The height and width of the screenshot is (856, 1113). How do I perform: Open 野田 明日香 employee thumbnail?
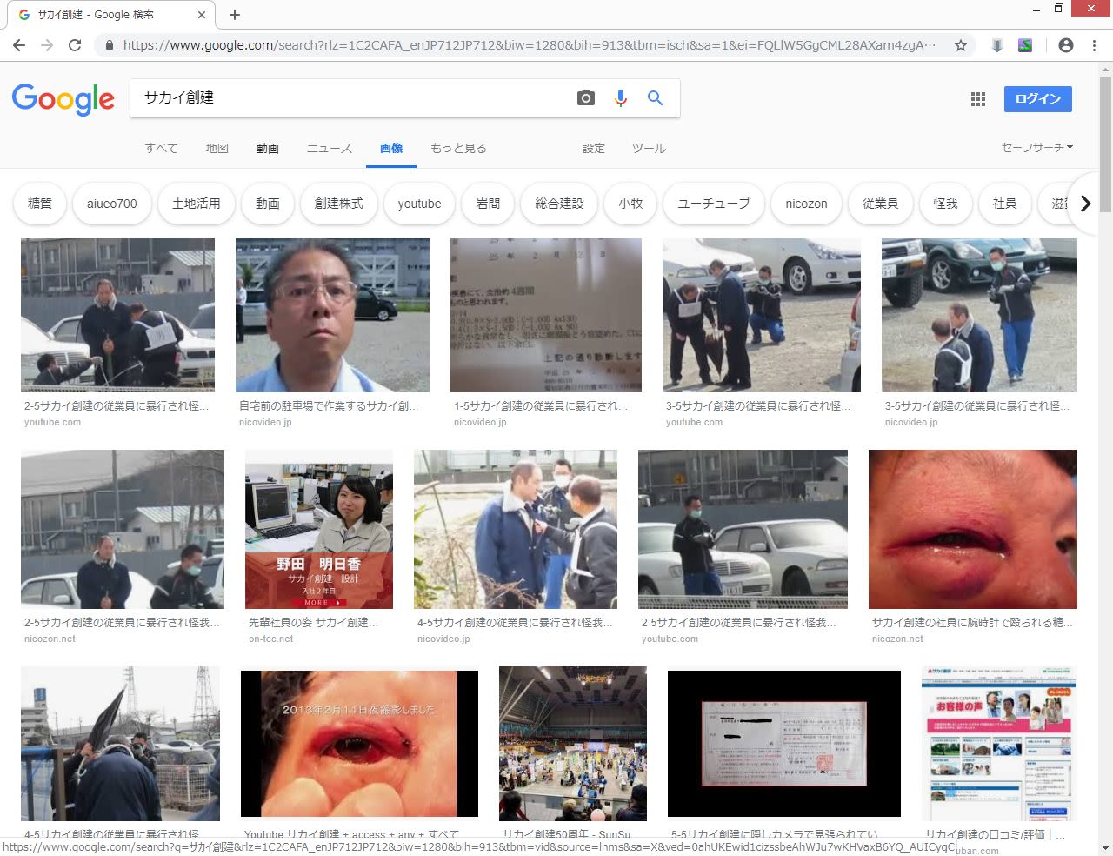point(319,529)
